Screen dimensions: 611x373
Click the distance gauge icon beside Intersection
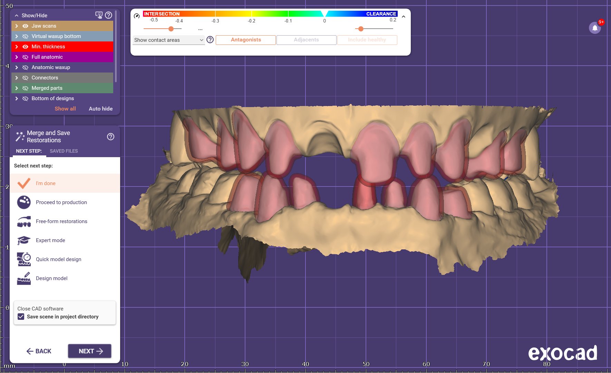tap(137, 16)
